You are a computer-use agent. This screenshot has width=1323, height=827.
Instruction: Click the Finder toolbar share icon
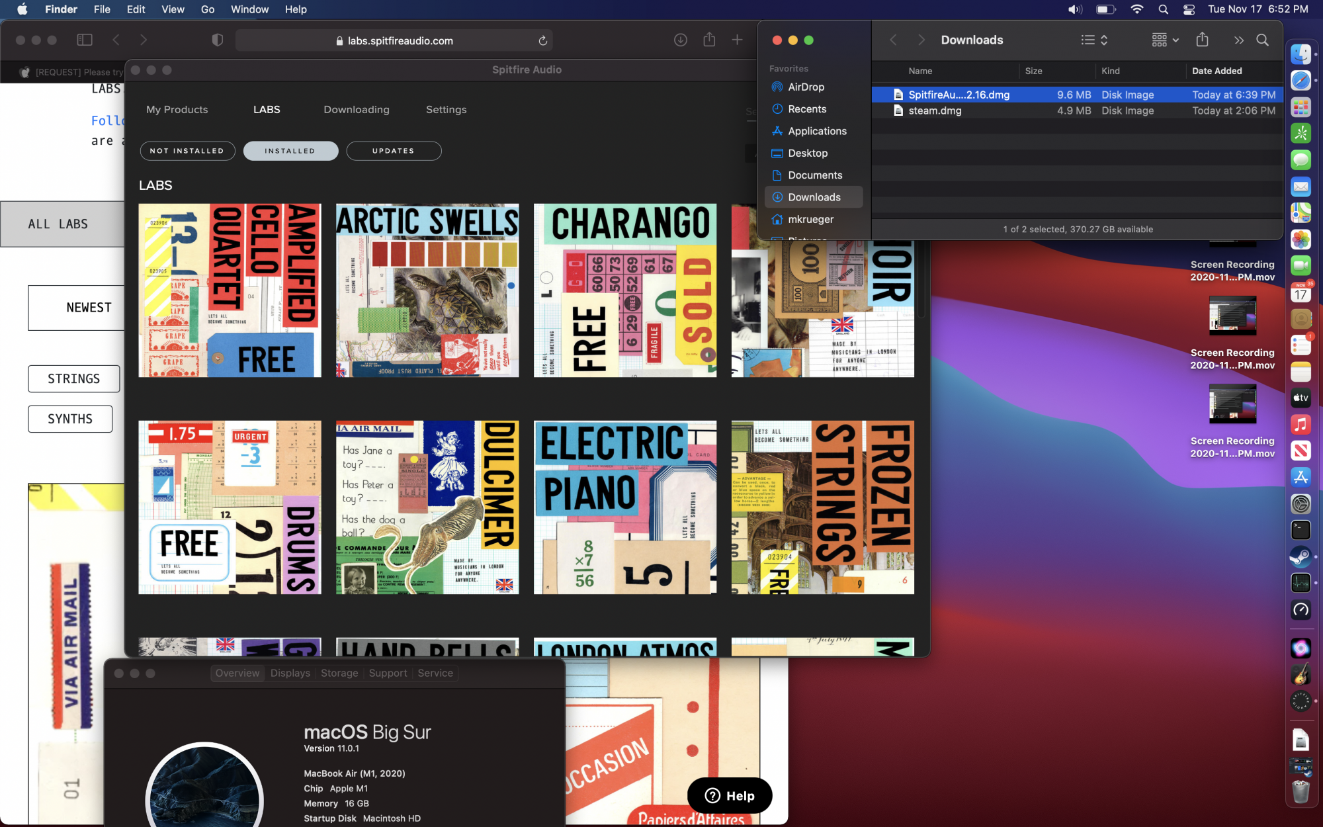tap(1202, 40)
